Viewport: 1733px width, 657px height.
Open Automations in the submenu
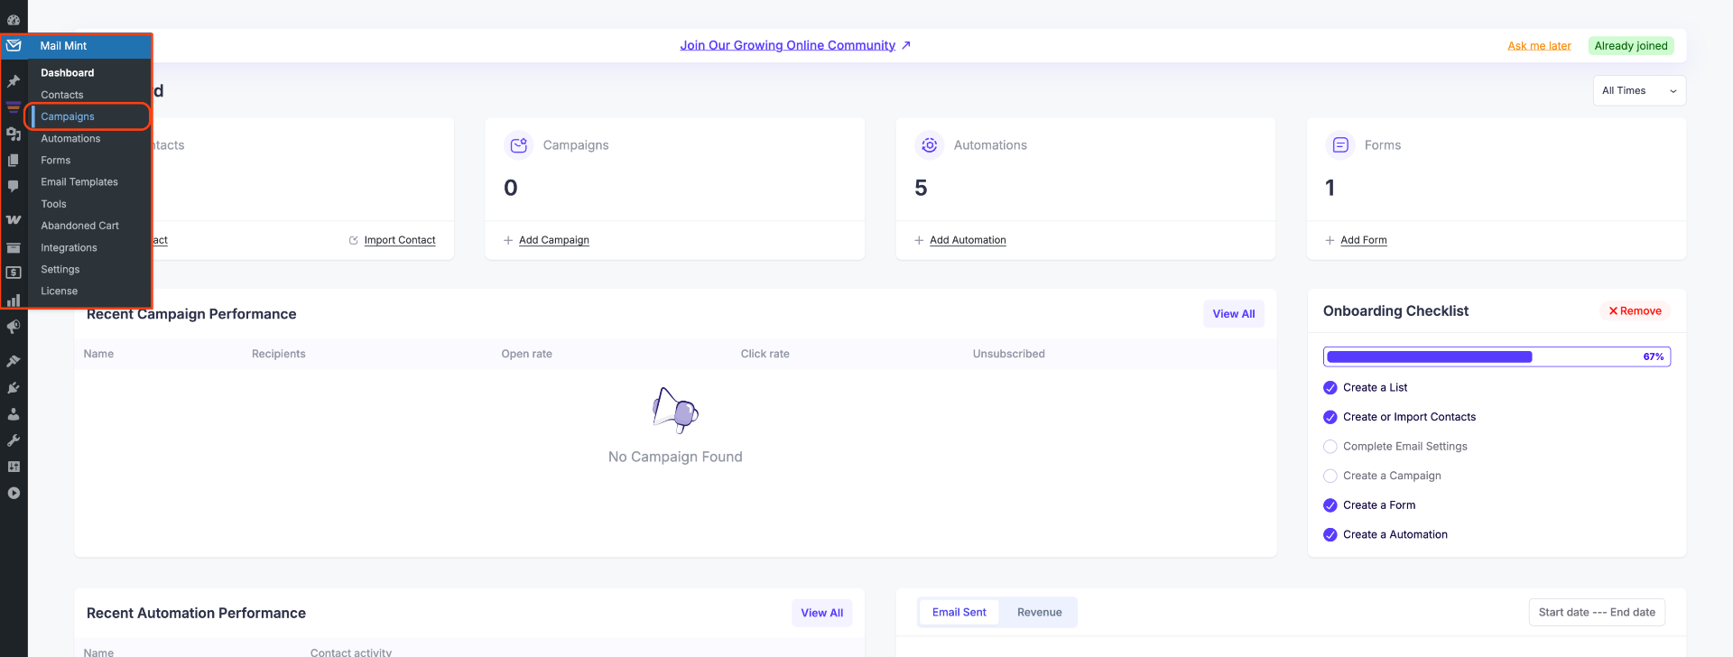(x=70, y=138)
